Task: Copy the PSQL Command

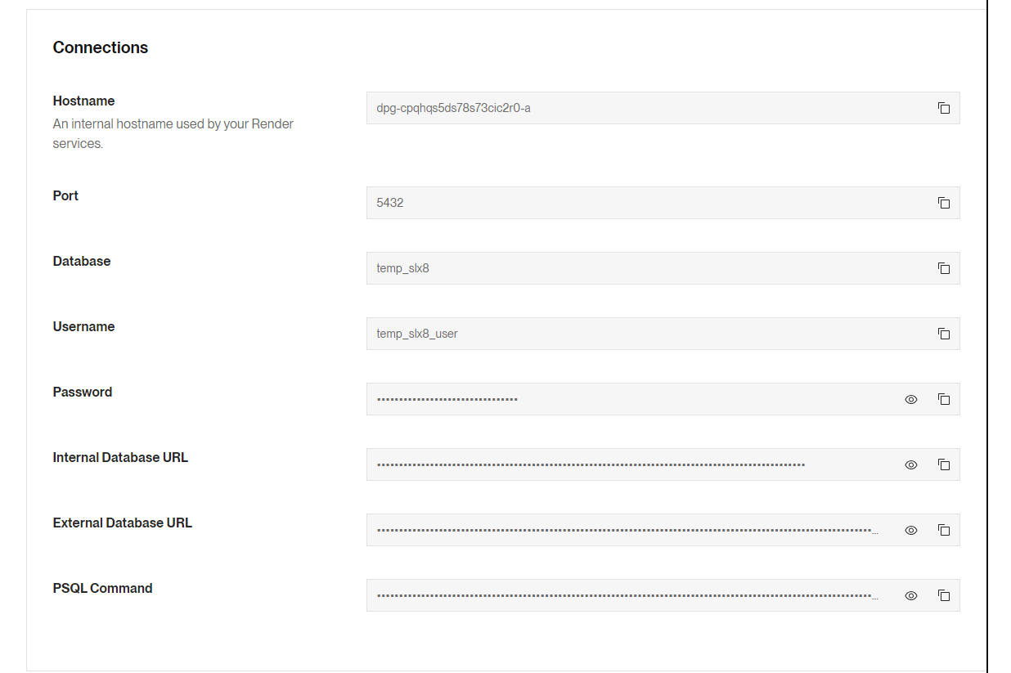Action: pyautogui.click(x=944, y=595)
